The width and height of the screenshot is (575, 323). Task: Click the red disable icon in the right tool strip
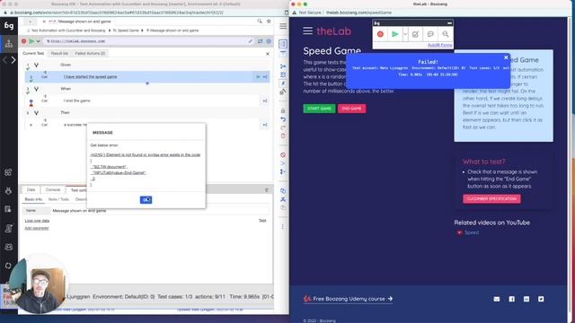[283, 155]
